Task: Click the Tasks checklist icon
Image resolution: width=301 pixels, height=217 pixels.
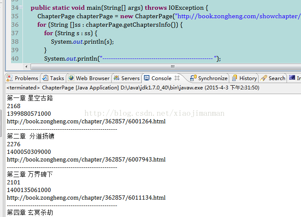Action: tap(45, 78)
